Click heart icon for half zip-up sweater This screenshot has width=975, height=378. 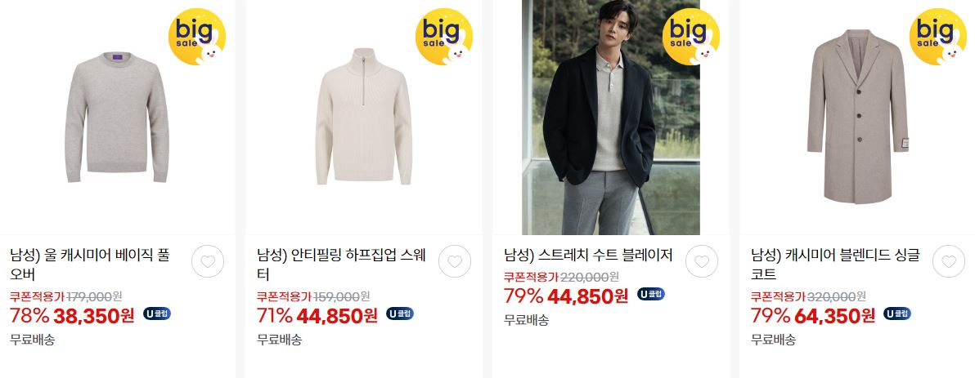point(455,261)
